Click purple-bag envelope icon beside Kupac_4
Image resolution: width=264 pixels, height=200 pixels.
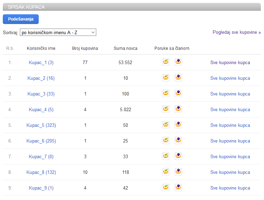178,109
